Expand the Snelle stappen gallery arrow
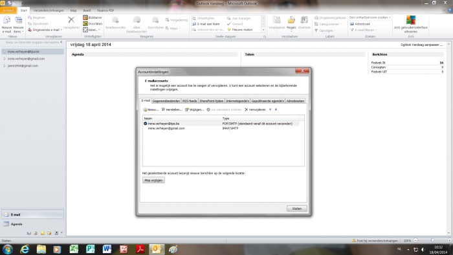The width and height of the screenshot is (453, 255). coord(263,30)
